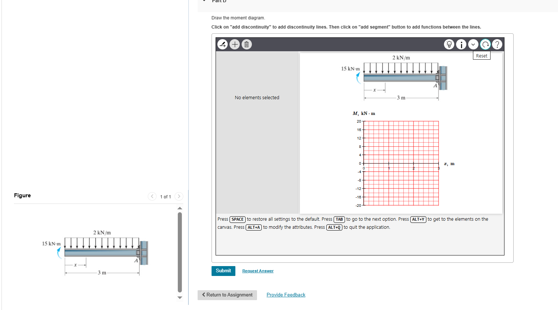Click the scrollbar up arrow beside the figure
Image resolution: width=558 pixels, height=310 pixels.
(x=180, y=208)
